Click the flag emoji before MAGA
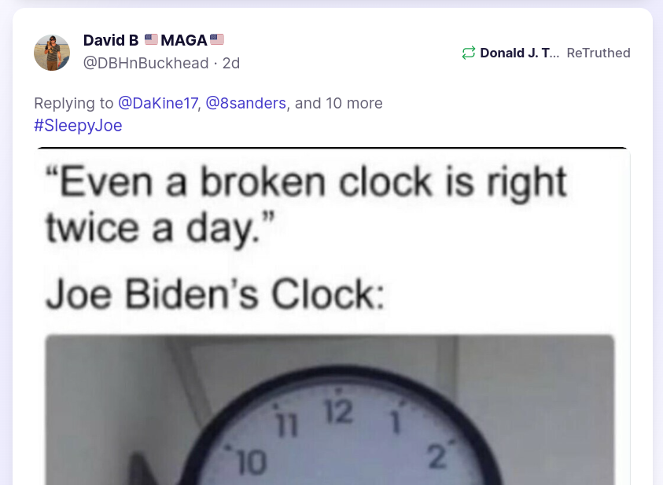The height and width of the screenshot is (485, 663). (x=152, y=39)
